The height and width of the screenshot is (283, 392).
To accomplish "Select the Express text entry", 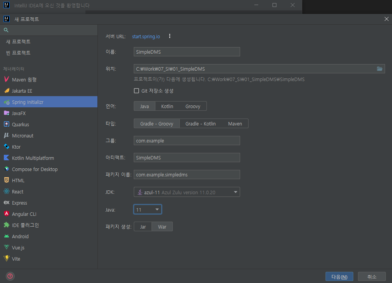I will click(x=19, y=203).
